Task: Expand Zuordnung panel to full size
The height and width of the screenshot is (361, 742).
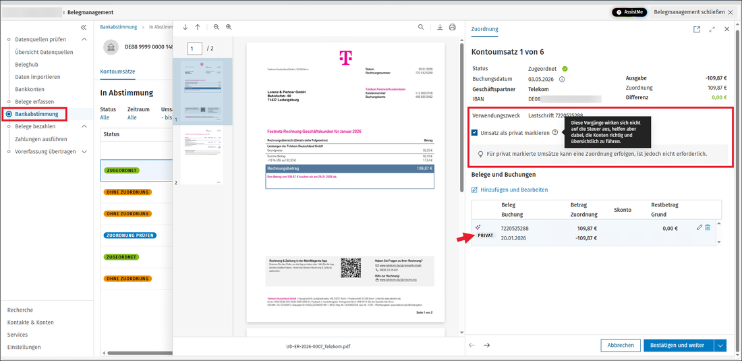Action: 712,29
